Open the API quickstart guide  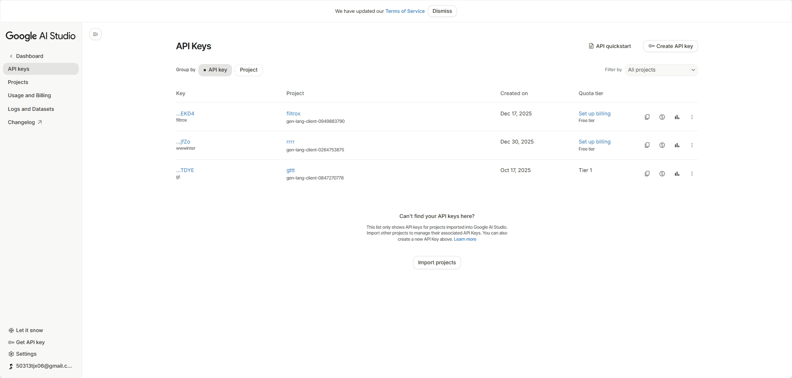pos(610,46)
